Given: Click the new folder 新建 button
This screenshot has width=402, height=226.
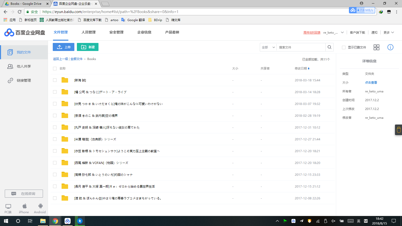Looking at the screenshot, I should point(88,47).
